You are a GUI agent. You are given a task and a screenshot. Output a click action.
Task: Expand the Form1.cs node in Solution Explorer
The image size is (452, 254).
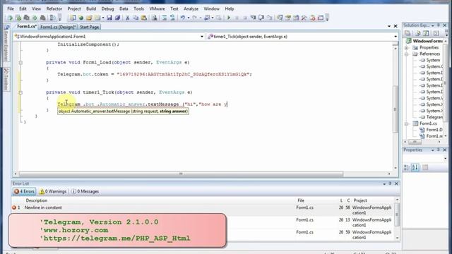[x=407, y=123]
